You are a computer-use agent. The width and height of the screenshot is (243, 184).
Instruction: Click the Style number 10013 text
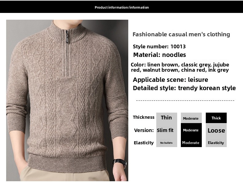(x=159, y=46)
